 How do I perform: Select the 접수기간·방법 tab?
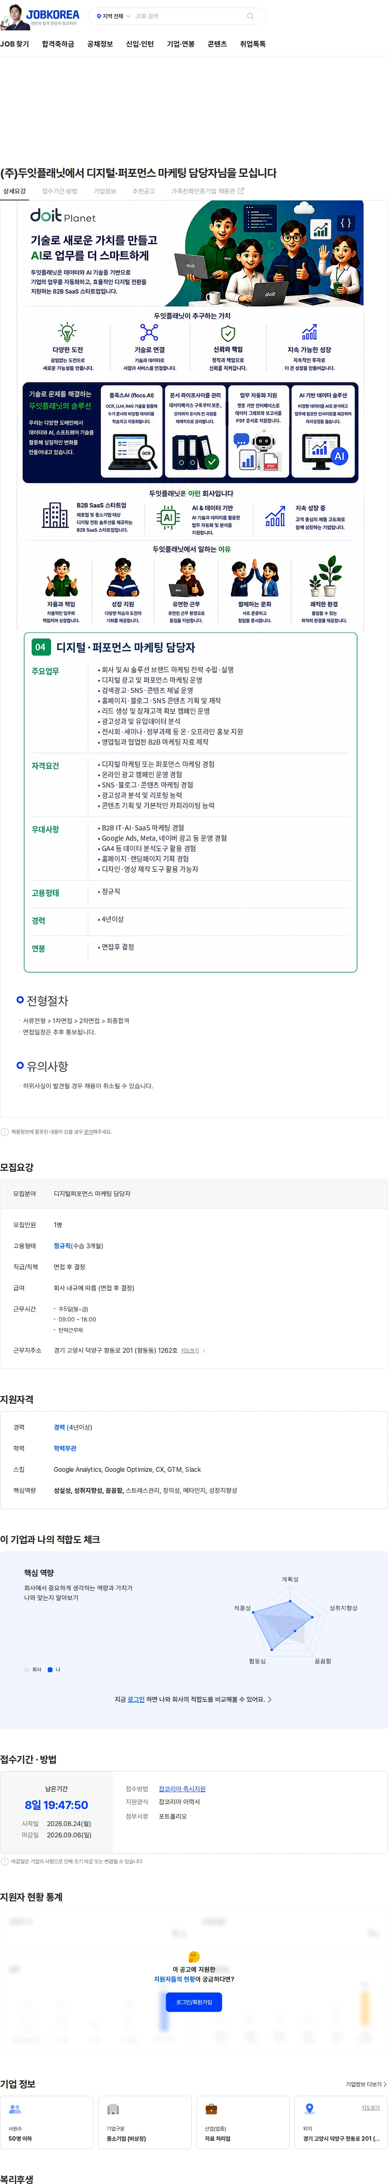59,192
